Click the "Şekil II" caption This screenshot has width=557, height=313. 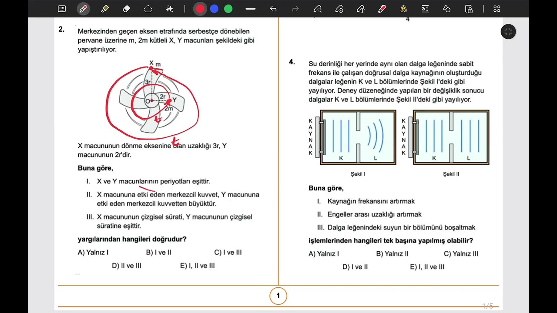pos(451,174)
